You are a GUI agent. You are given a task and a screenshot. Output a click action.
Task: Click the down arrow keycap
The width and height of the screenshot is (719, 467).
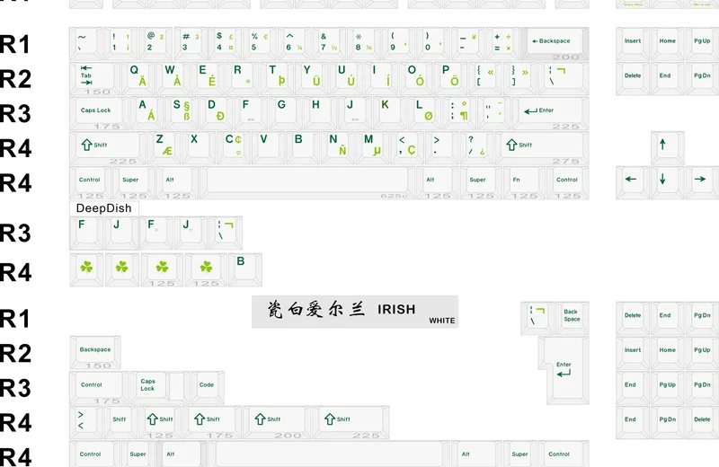pyautogui.click(x=667, y=183)
